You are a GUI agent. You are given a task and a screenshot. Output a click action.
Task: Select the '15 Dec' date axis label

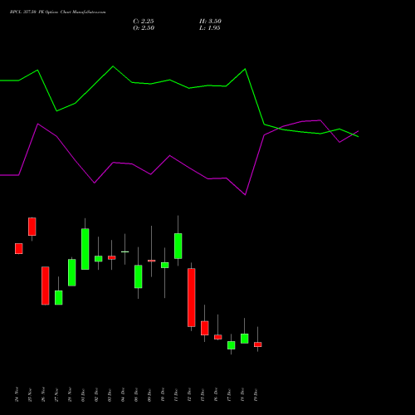203,394
